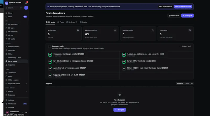Open My leave page

pos(16,28)
